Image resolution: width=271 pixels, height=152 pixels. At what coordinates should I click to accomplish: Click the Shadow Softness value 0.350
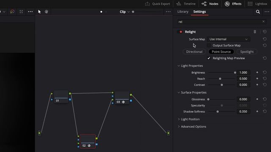(243, 111)
